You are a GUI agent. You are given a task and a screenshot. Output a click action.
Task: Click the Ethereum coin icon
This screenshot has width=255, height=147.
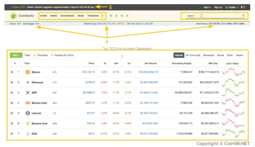click(28, 82)
